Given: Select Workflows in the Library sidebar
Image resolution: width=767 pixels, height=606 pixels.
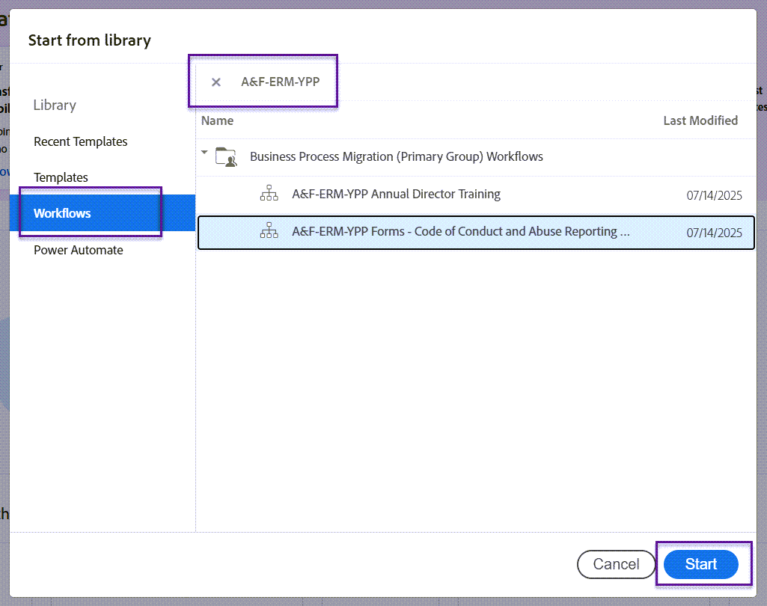Looking at the screenshot, I should coord(62,212).
